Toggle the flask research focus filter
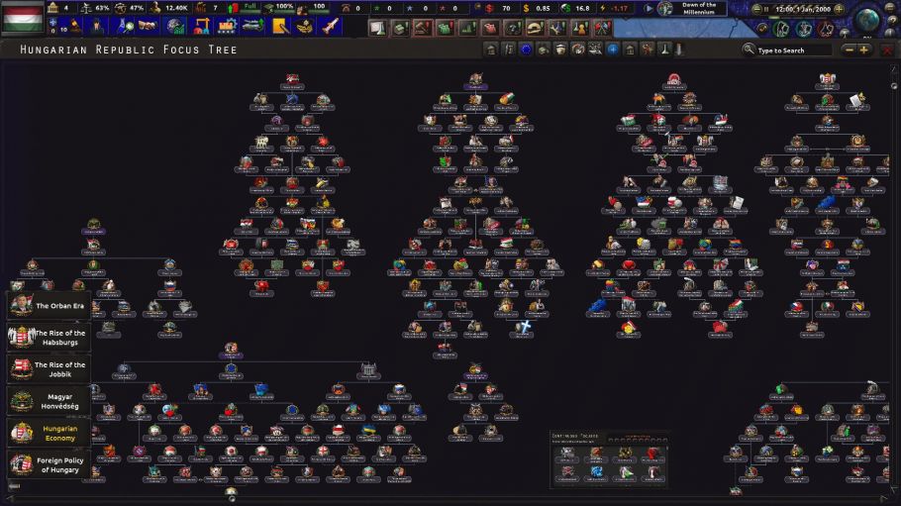Screen dimensions: 901x506 [x=664, y=51]
